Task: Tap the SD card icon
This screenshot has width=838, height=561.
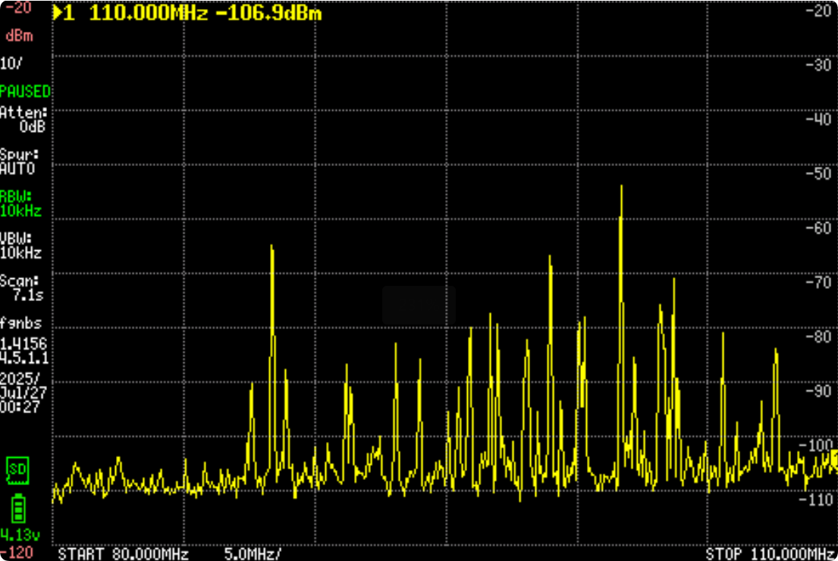Action: pos(17,470)
